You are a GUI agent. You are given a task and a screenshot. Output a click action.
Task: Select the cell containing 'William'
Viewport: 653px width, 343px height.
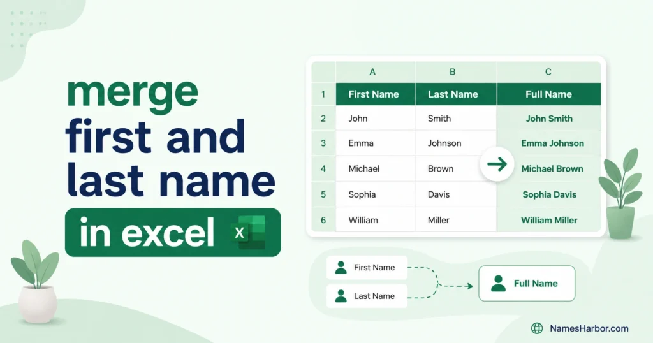[375, 220]
